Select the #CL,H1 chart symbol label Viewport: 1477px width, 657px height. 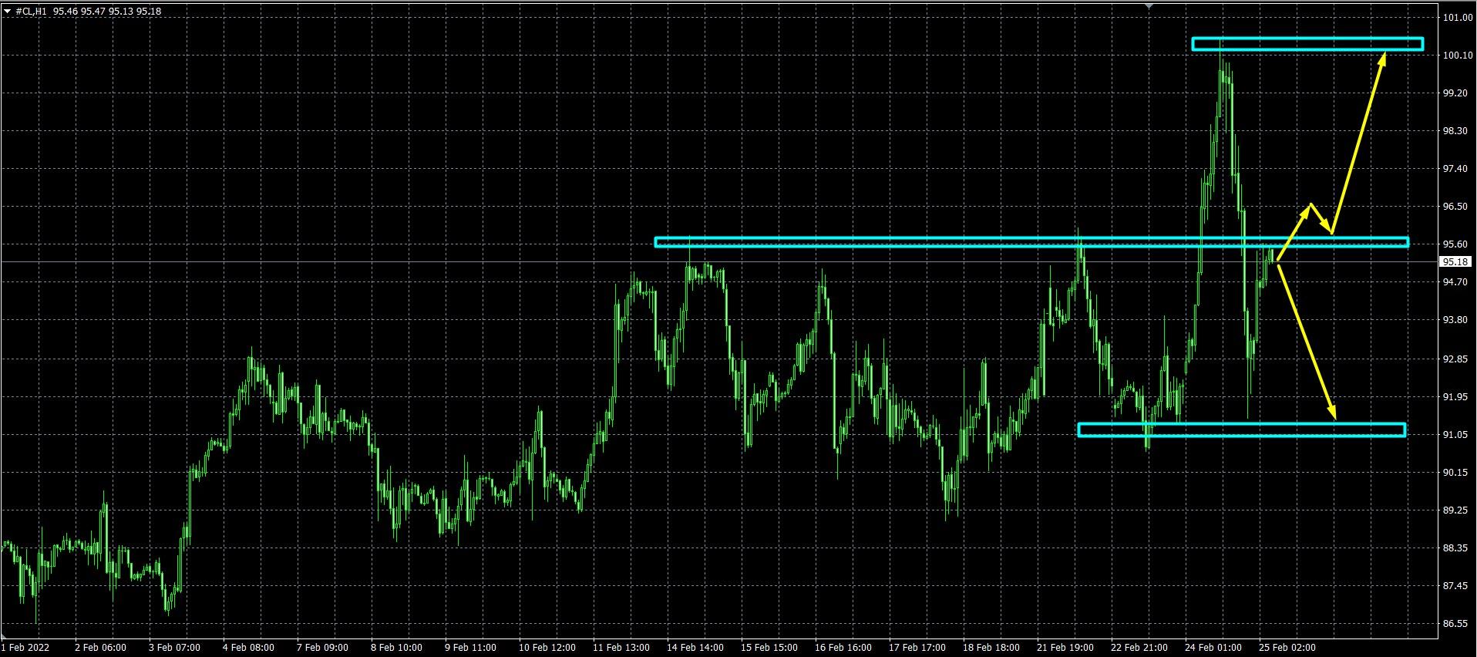31,12
